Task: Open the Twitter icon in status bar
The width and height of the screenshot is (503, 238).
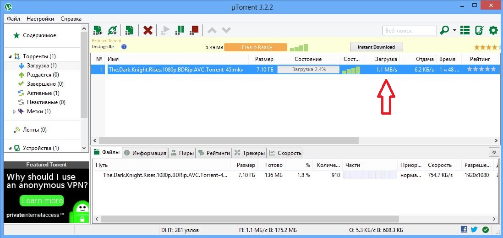Action: point(474,230)
